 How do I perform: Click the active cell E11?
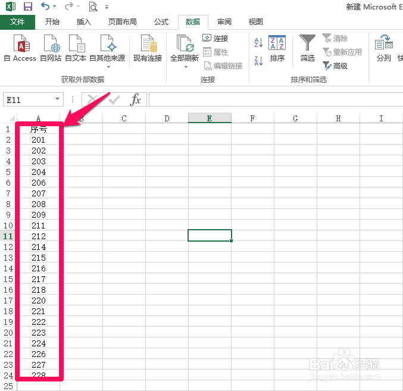tap(210, 235)
